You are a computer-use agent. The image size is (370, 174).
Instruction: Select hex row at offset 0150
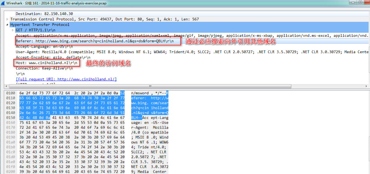coord(87,118)
